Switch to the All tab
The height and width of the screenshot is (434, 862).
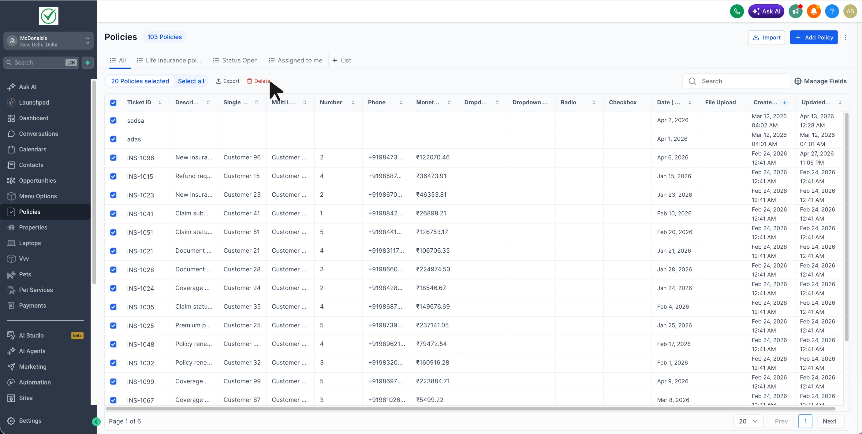118,61
